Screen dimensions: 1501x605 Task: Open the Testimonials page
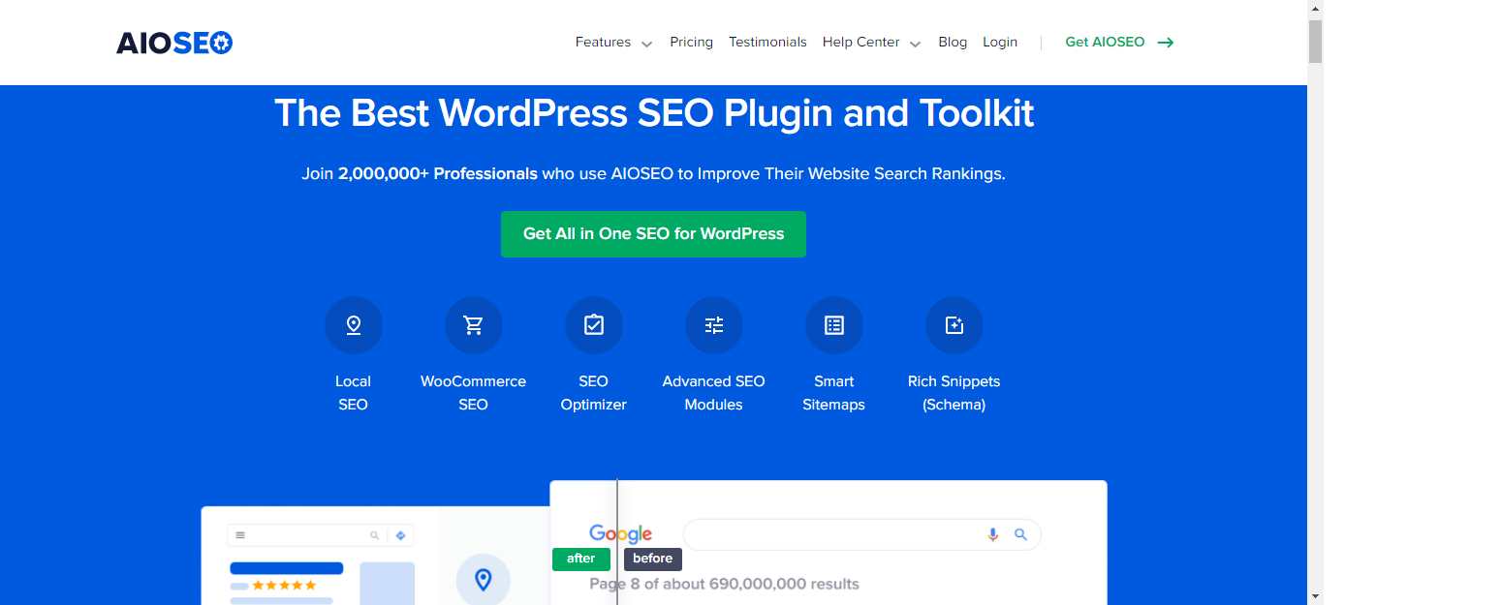767,43
